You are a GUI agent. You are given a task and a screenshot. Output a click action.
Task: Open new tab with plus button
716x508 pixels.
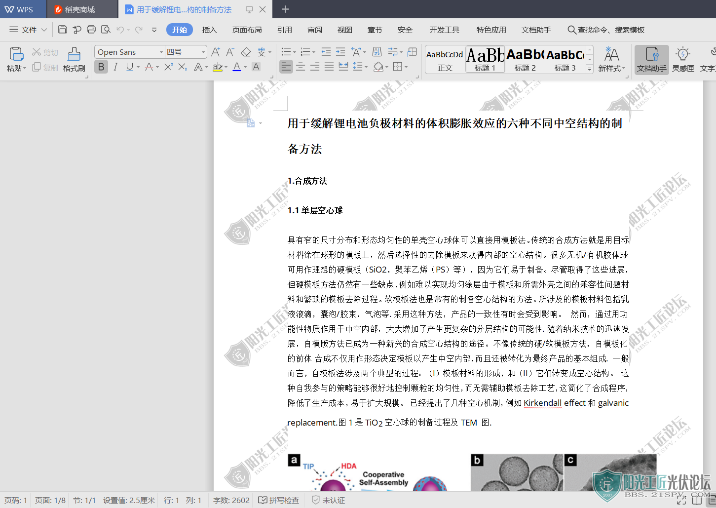pos(285,9)
